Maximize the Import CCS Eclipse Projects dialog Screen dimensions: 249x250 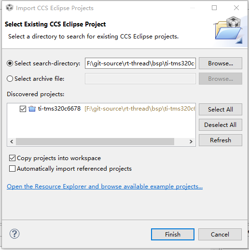(x=214, y=8)
